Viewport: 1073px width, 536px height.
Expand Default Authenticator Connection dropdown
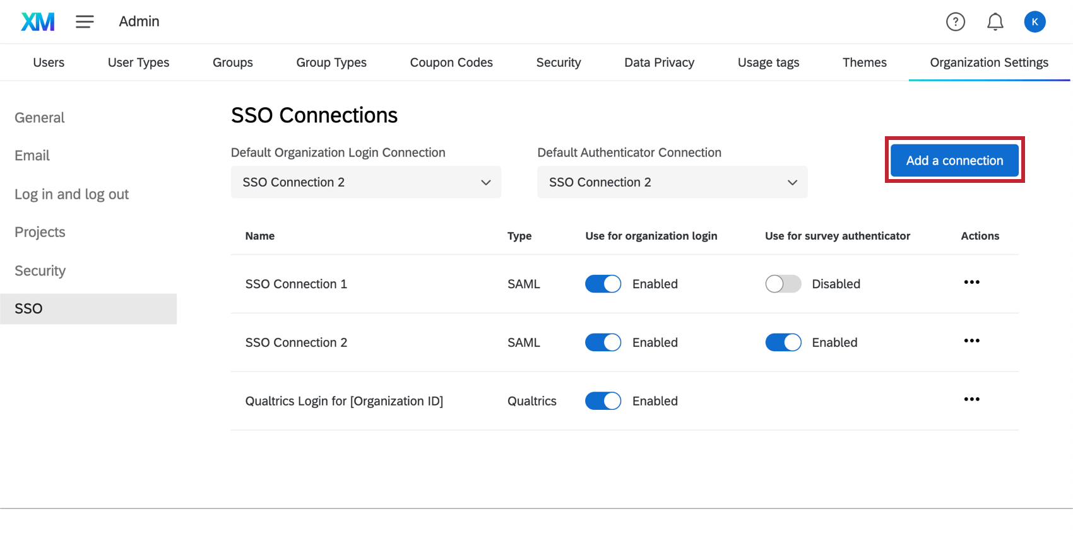(x=672, y=182)
